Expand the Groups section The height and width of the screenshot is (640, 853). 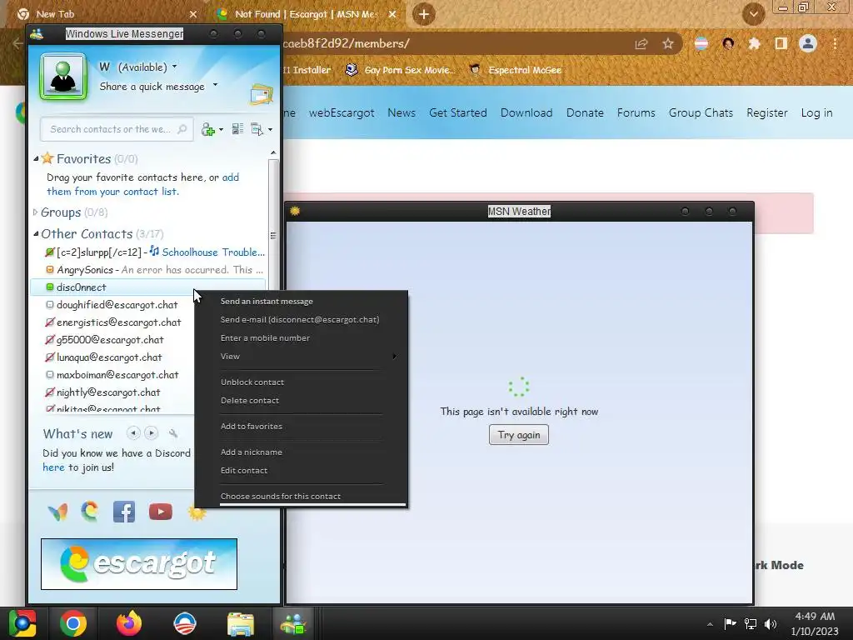pos(35,212)
